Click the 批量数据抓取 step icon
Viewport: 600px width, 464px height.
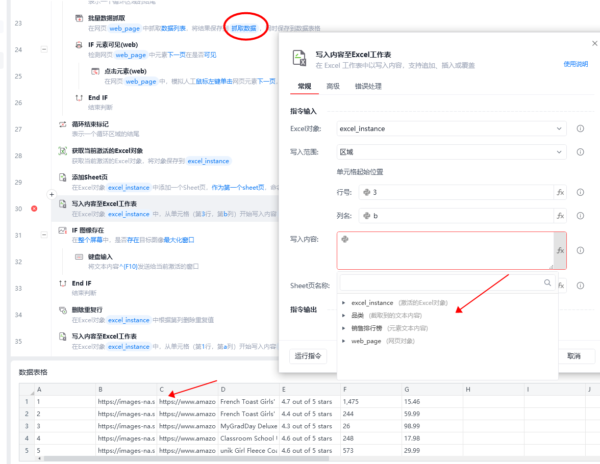79,18
